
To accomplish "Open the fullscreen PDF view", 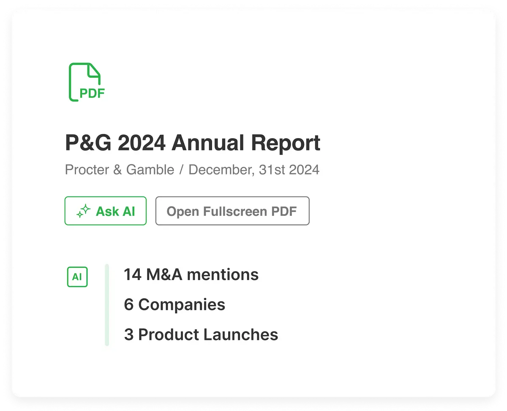I will point(232,211).
